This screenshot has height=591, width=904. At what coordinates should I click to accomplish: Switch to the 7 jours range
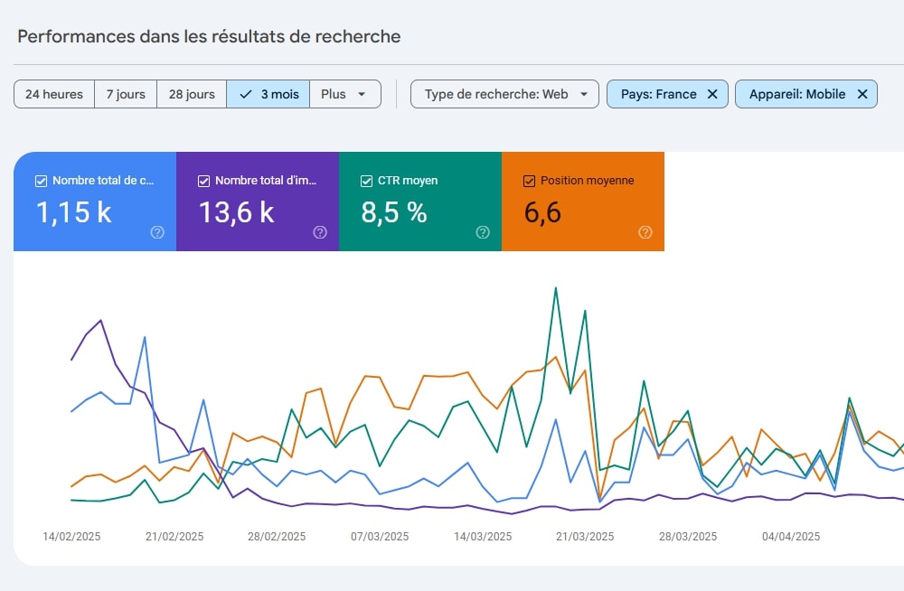point(126,94)
